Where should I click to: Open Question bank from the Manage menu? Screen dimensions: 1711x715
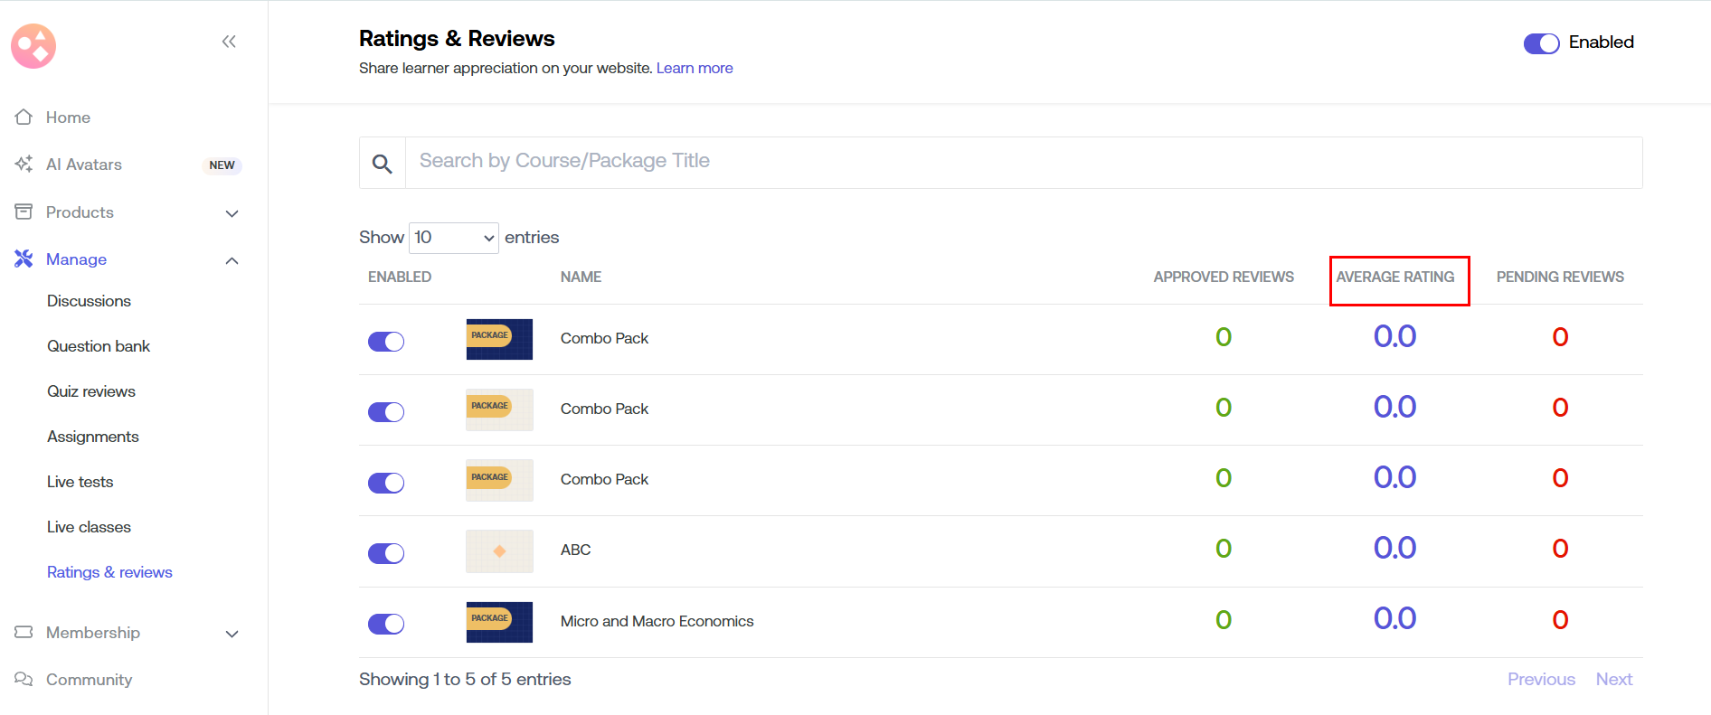pyautogui.click(x=99, y=346)
